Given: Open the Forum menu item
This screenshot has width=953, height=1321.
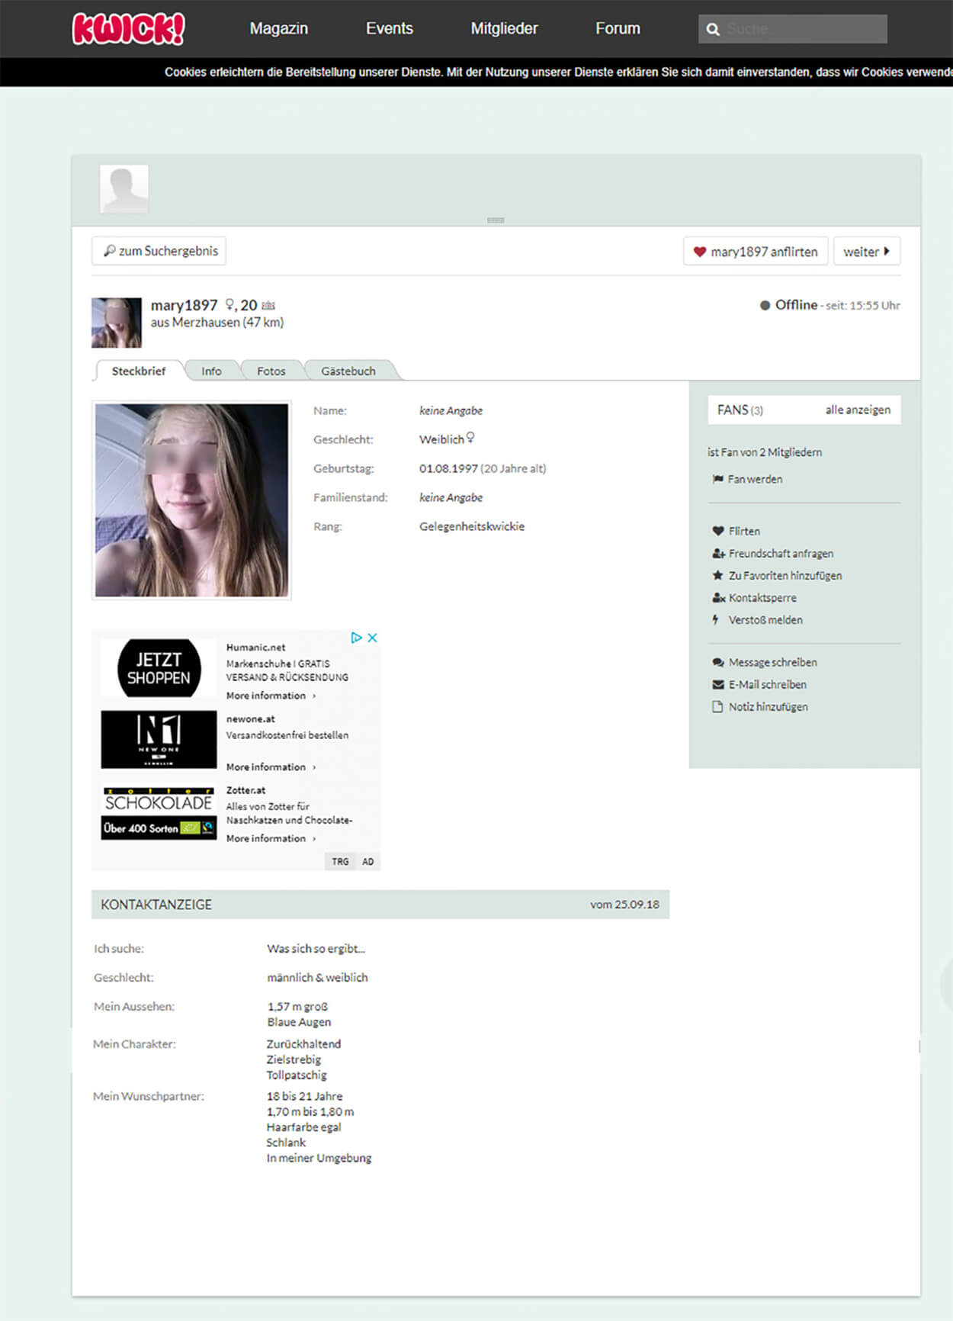Looking at the screenshot, I should pyautogui.click(x=618, y=29).
